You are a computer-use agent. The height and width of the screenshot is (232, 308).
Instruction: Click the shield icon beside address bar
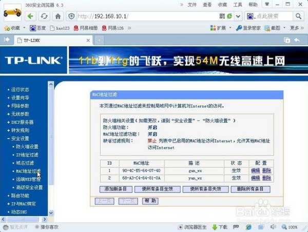pos(71,16)
